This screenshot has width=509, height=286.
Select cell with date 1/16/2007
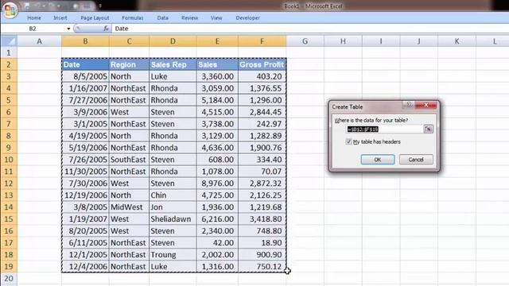click(85, 88)
